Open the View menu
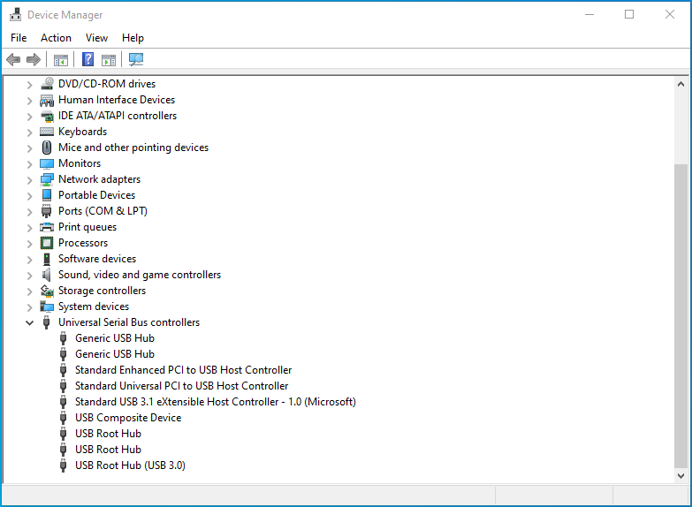 coord(96,38)
